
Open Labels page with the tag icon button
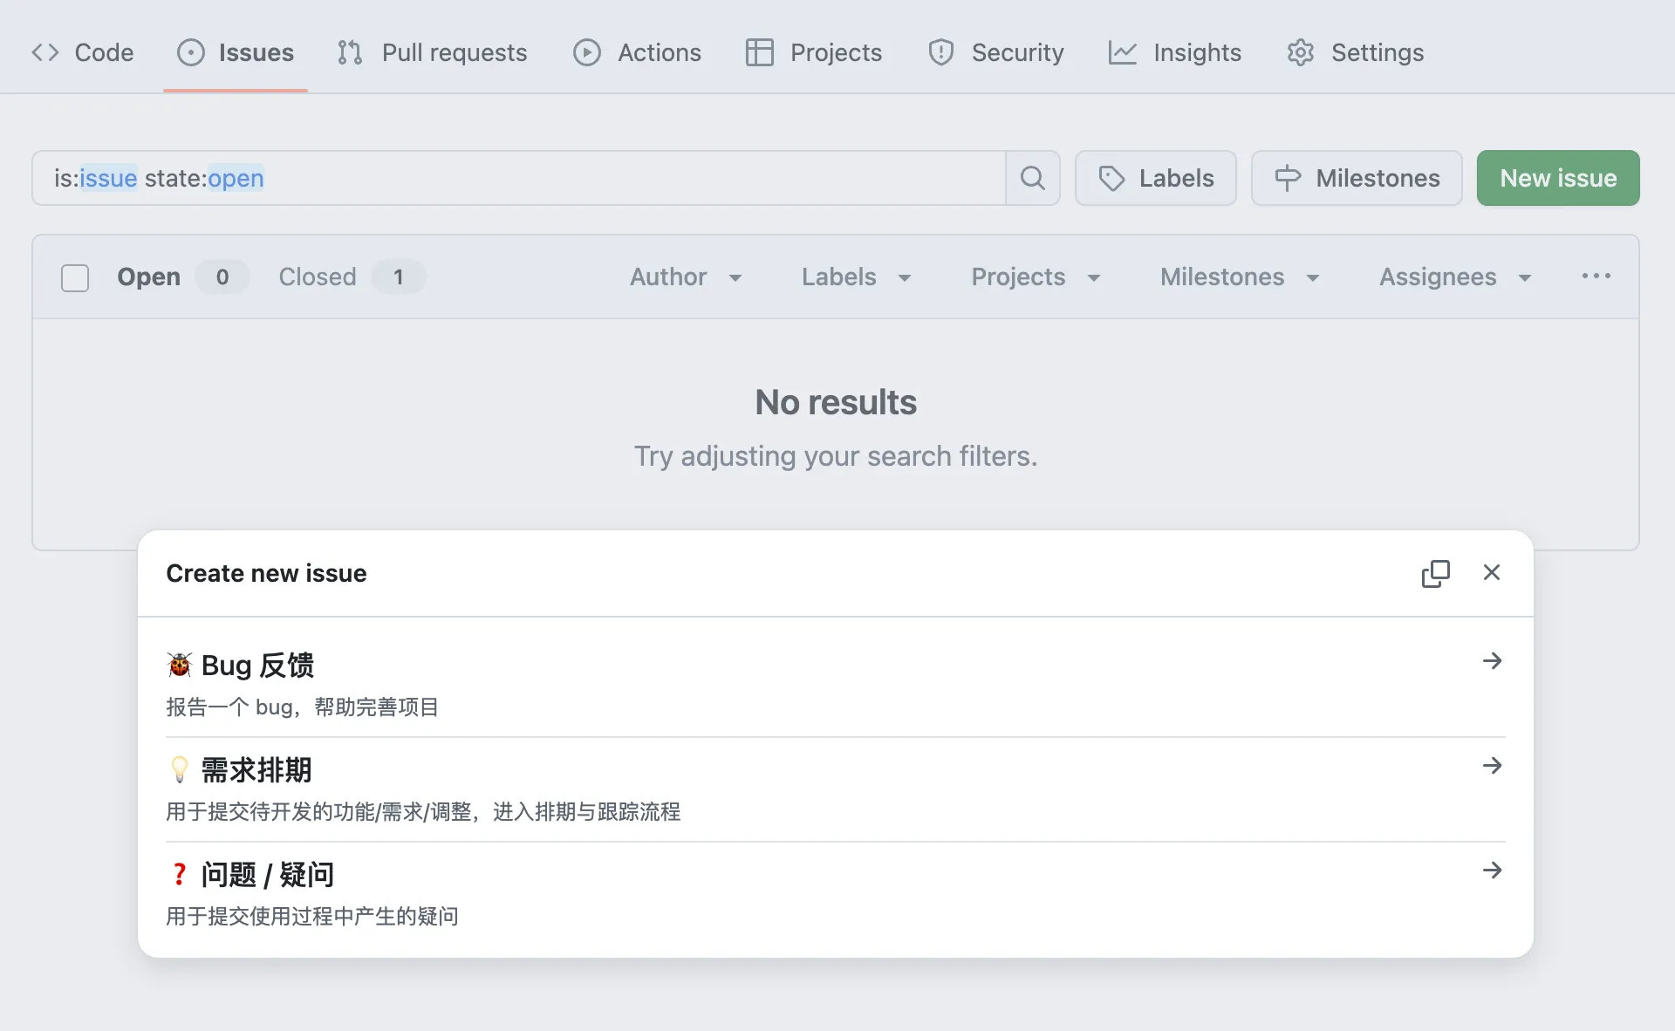tap(1155, 178)
